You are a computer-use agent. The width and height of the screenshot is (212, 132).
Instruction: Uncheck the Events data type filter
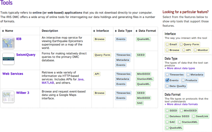pyautogui.click(x=167, y=80)
